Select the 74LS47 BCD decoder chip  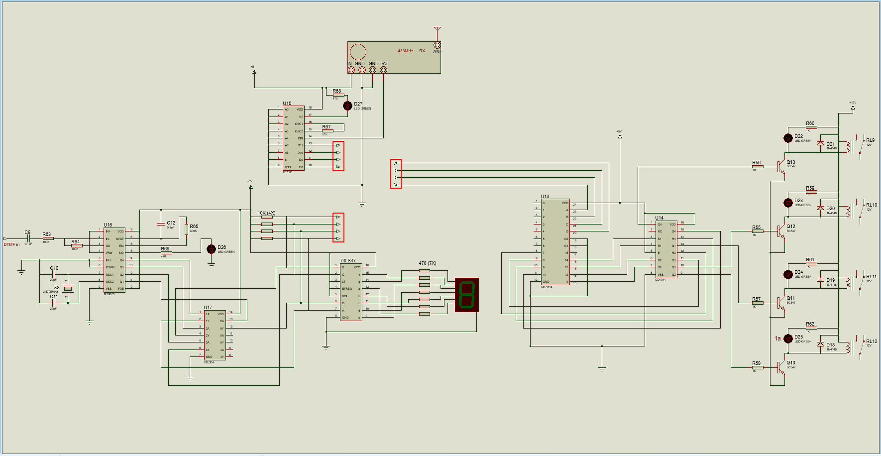(x=351, y=292)
